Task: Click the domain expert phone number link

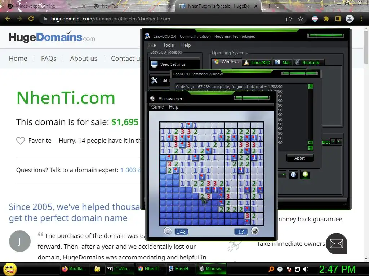Action: point(130,170)
